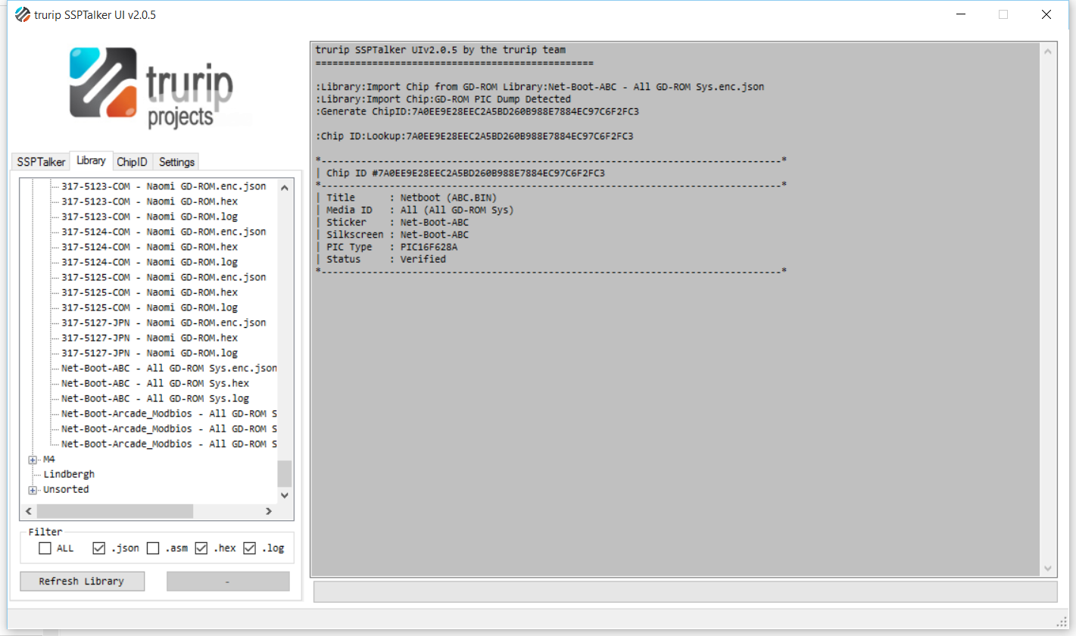Viewport: 1076px width, 636px height.
Task: Toggle the .hex filter checkbox
Action: pyautogui.click(x=201, y=548)
